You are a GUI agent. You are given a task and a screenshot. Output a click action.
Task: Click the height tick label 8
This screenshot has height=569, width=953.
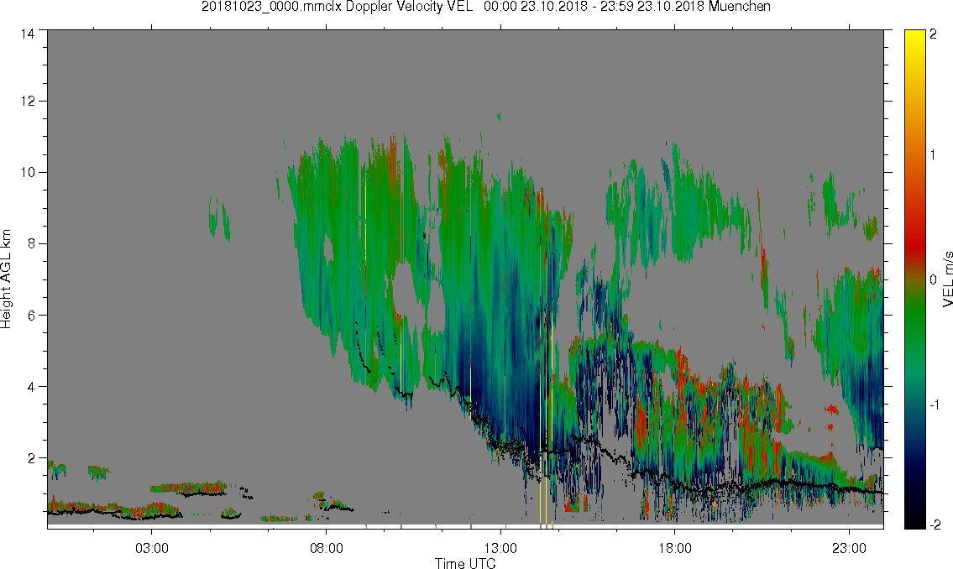(x=30, y=243)
